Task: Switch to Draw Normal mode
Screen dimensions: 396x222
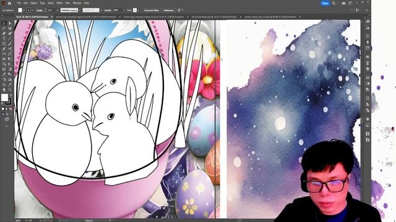Action: (x=3, y=114)
